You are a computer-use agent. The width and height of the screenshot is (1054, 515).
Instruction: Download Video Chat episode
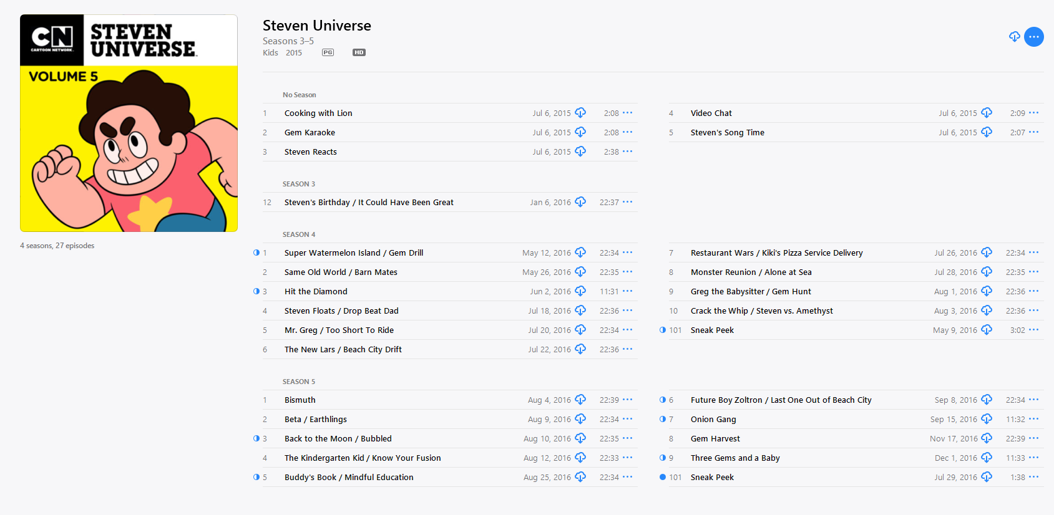tap(987, 113)
